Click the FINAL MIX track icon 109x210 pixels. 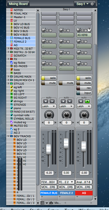click(11, 13)
